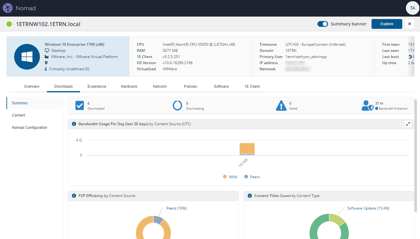The height and width of the screenshot is (239, 420).
Task: Toggle the Summary banner switch
Action: pyautogui.click(x=323, y=24)
